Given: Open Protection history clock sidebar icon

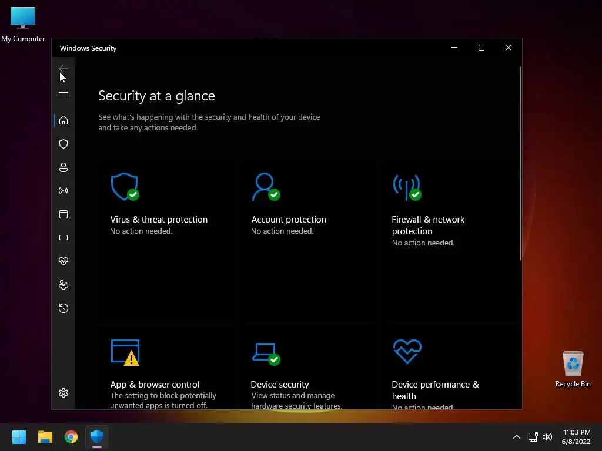Looking at the screenshot, I should pos(63,308).
